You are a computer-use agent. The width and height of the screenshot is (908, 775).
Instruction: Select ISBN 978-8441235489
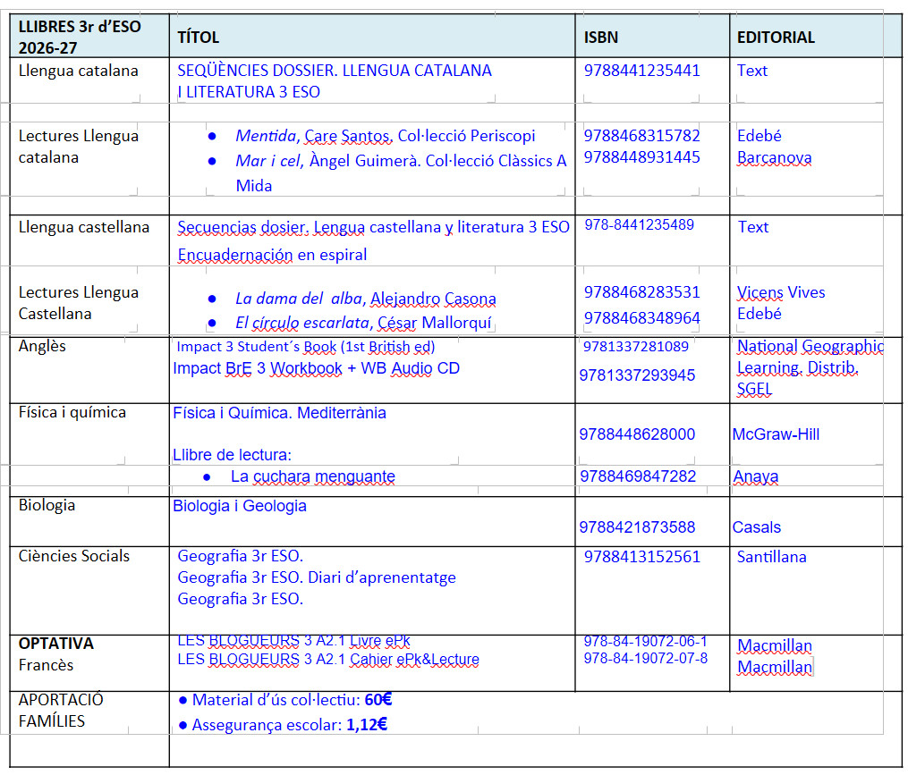coord(639,224)
